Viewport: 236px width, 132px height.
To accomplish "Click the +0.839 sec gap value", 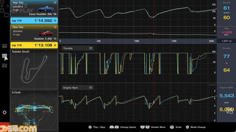I will pyautogui.click(x=227, y=32).
